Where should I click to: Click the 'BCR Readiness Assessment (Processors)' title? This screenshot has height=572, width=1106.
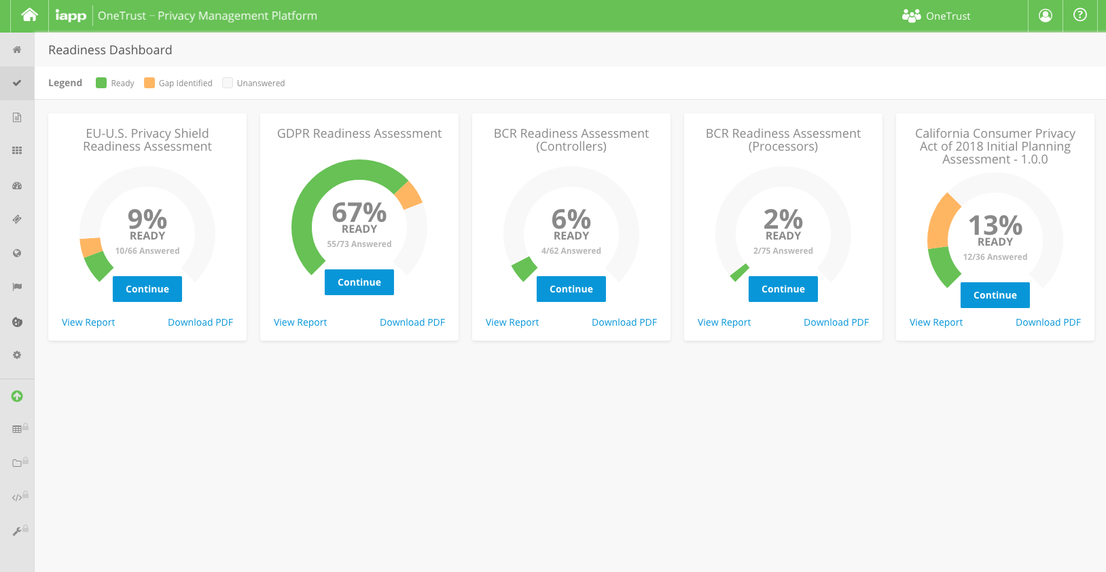click(x=783, y=140)
